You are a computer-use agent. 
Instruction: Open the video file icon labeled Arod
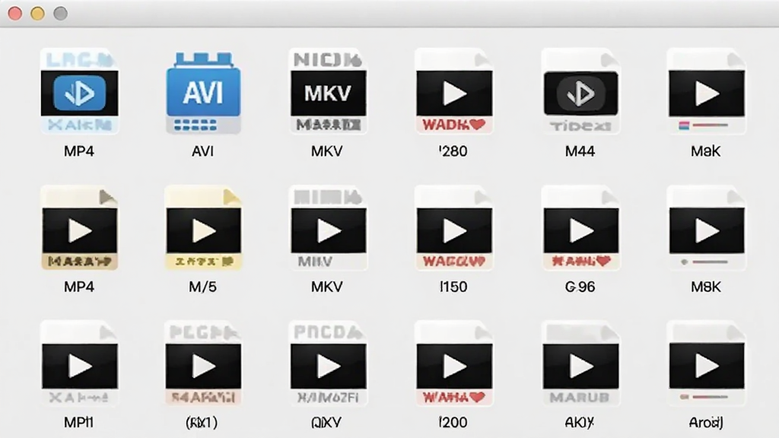tap(707, 364)
